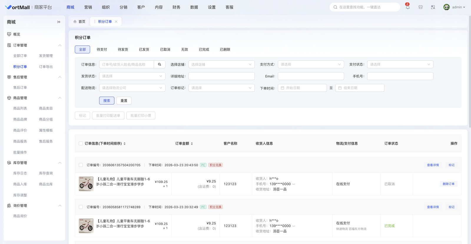Click the notification bell icon
Screen dimensions: 471x244
point(407,7)
